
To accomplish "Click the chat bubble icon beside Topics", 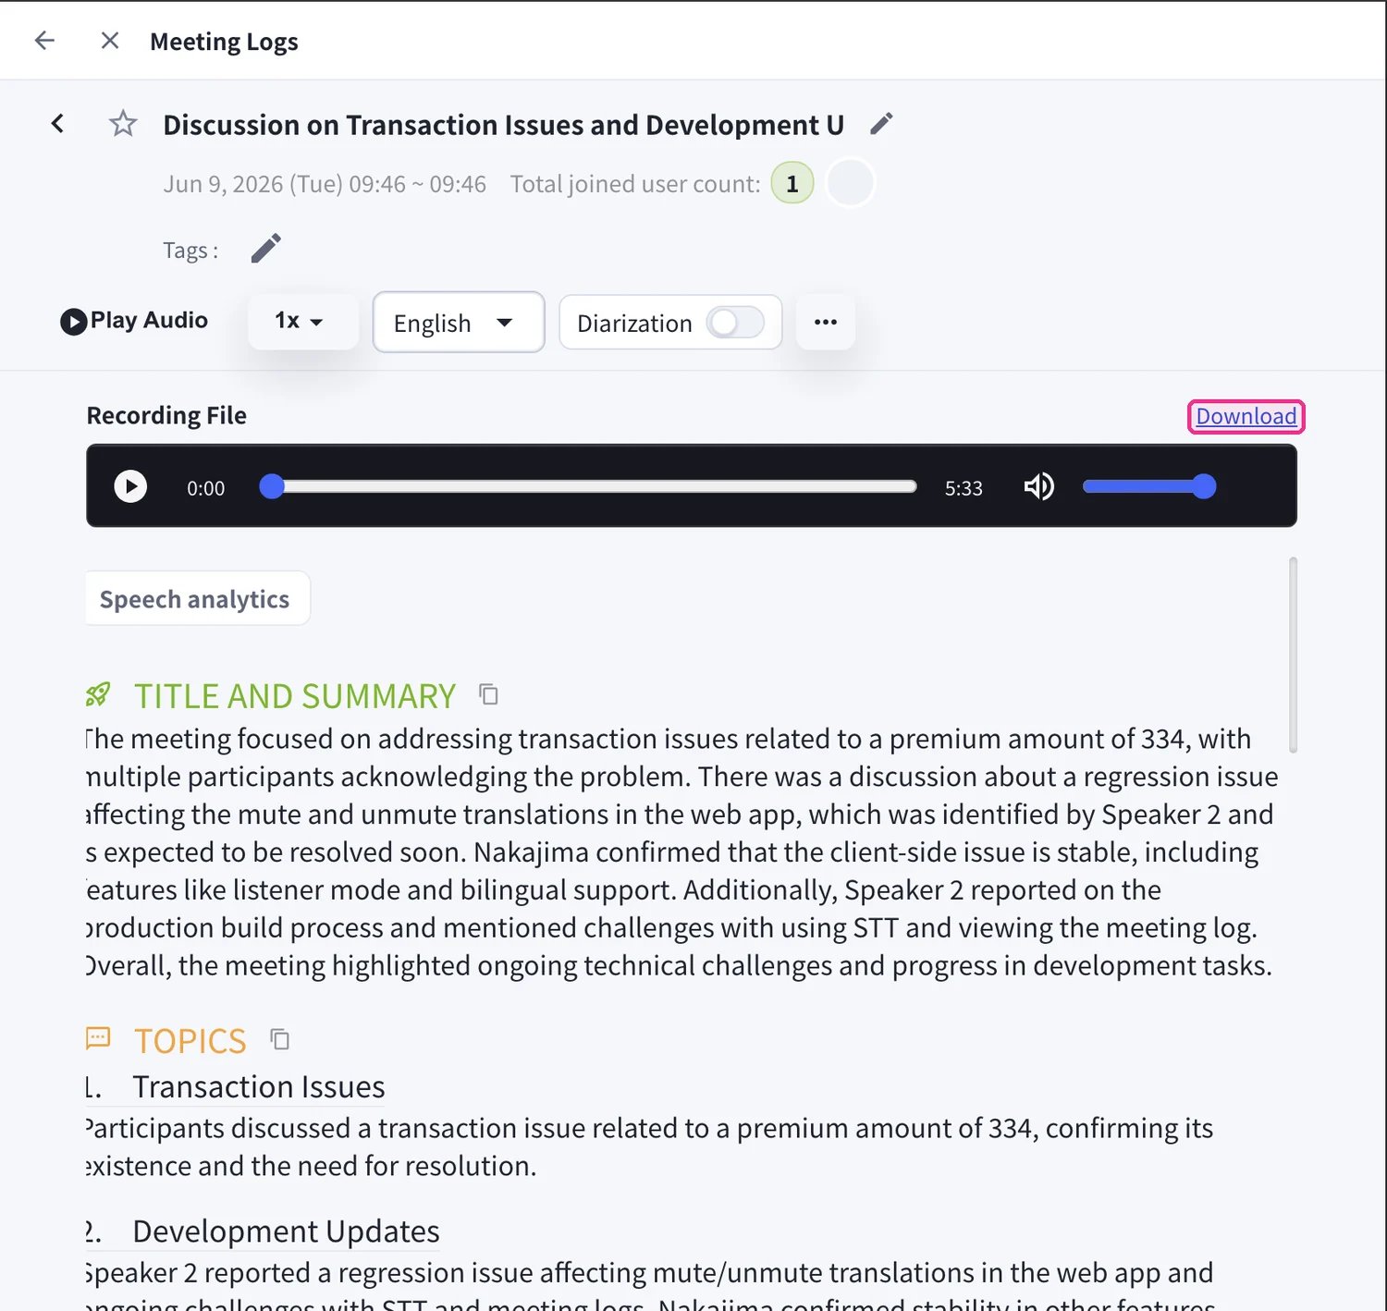I will coord(98,1038).
